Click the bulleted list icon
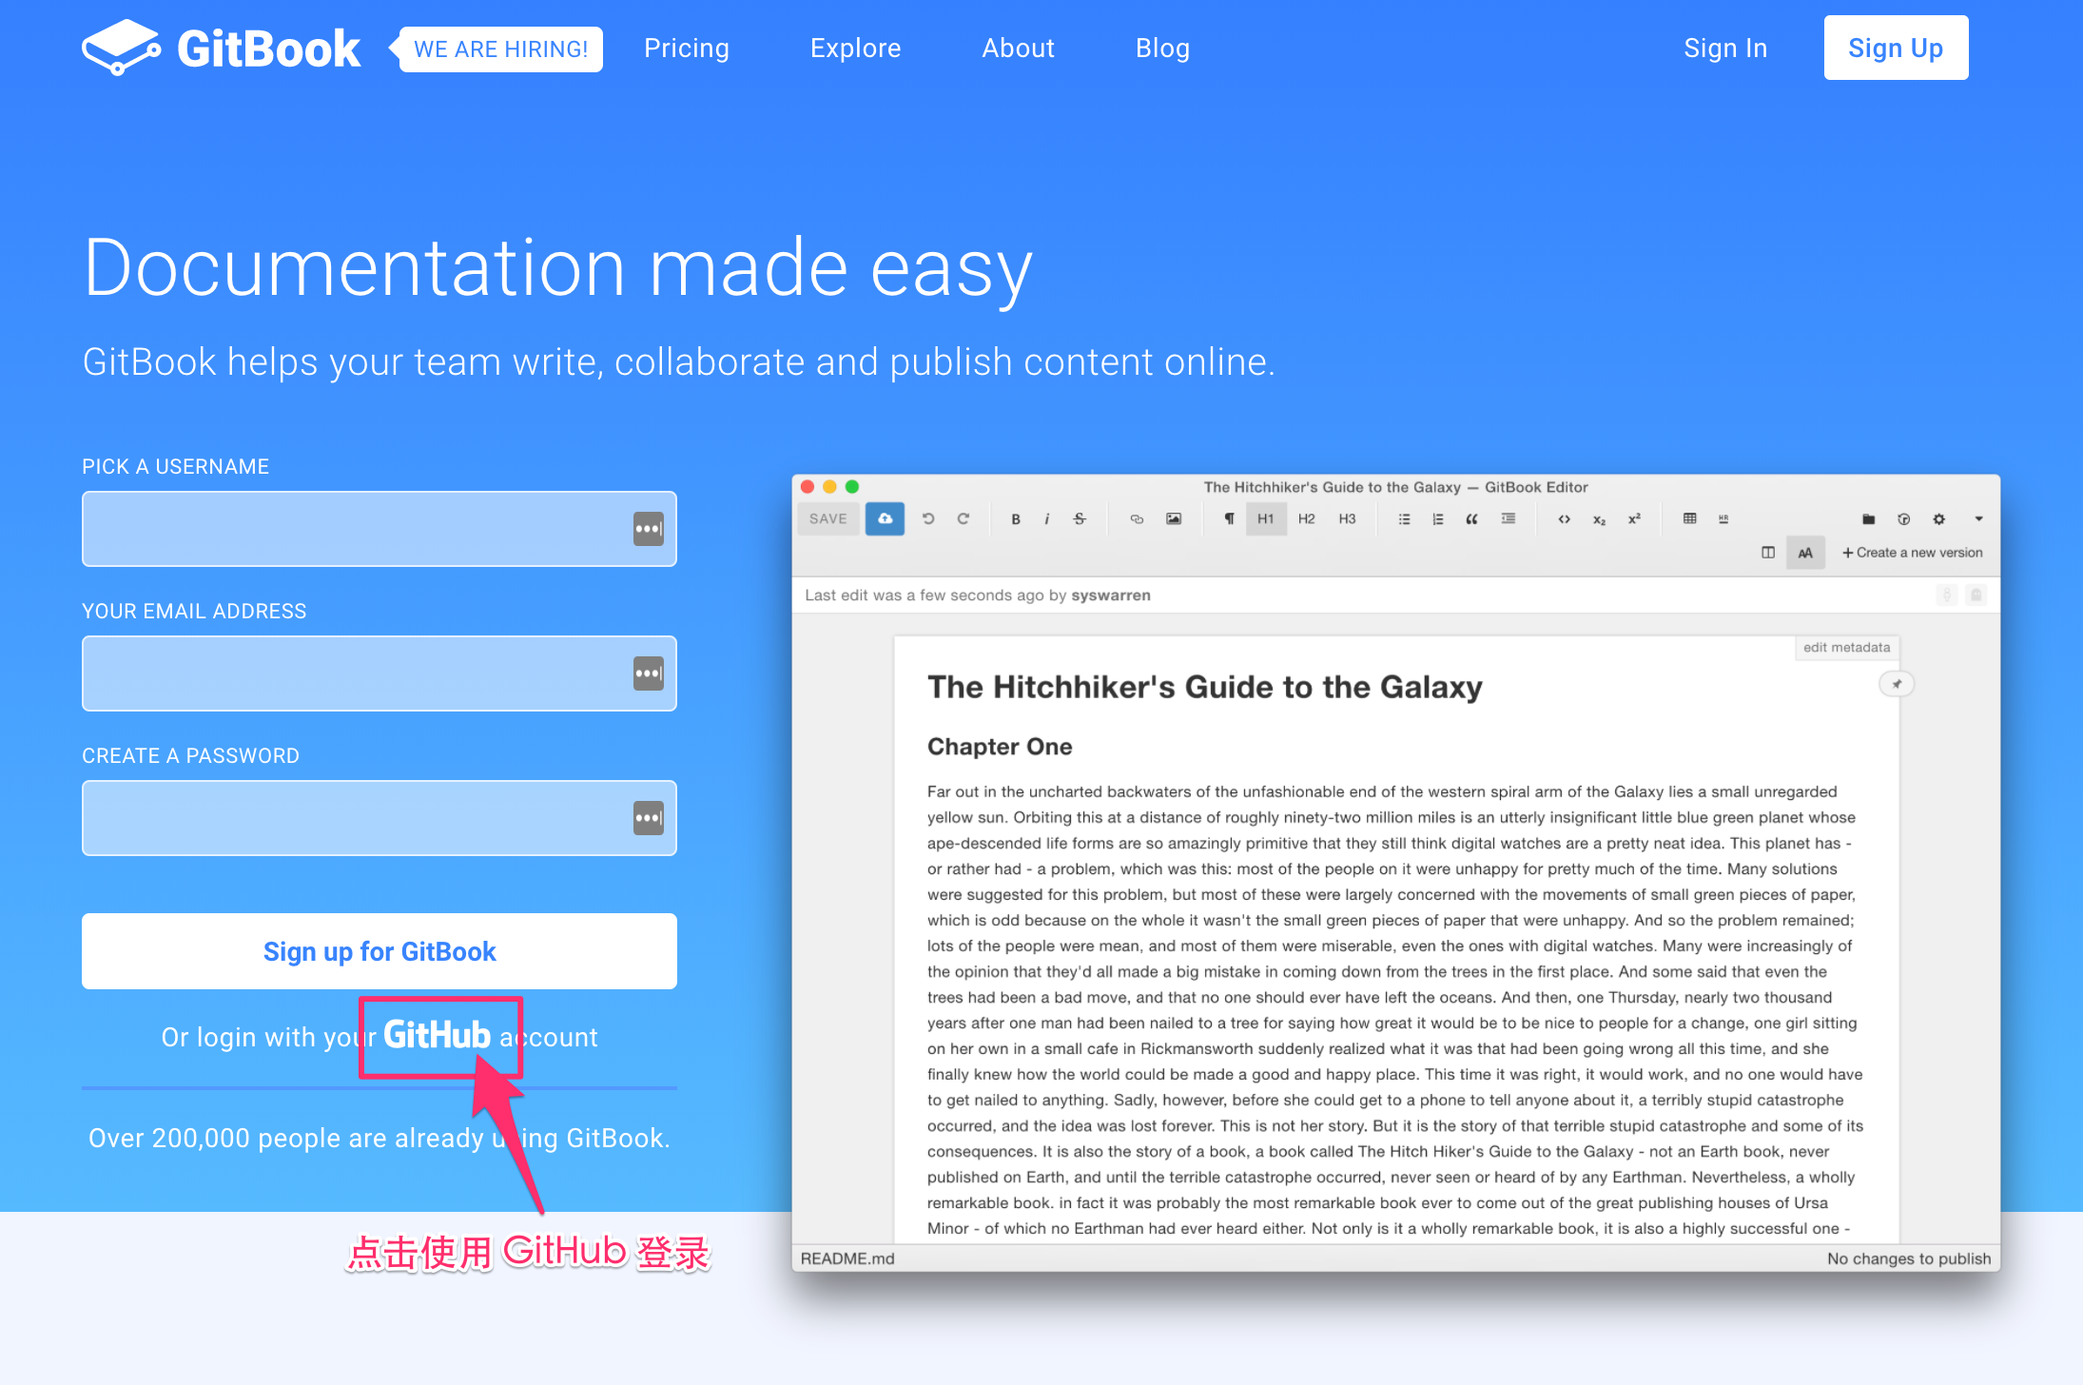The width and height of the screenshot is (2083, 1385). 1404,519
